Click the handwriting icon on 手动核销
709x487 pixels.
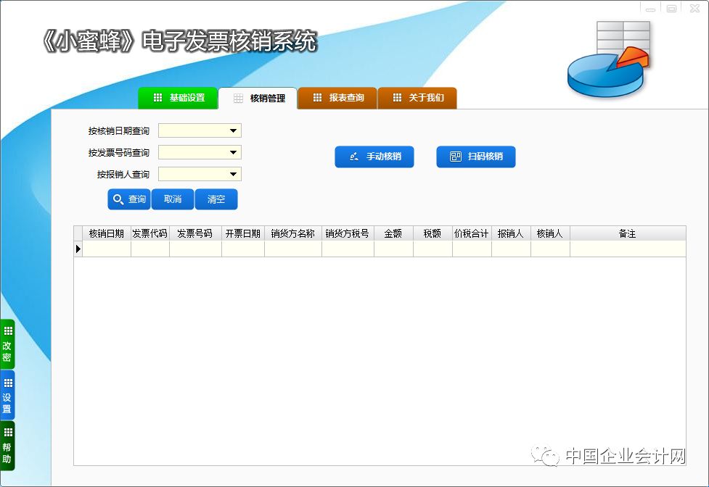[354, 157]
